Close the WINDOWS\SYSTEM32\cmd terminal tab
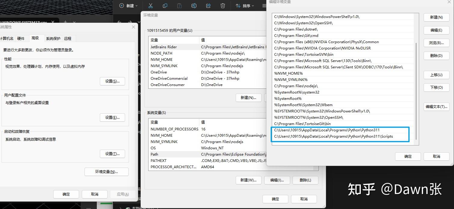The width and height of the screenshot is (454, 209). pos(53,22)
